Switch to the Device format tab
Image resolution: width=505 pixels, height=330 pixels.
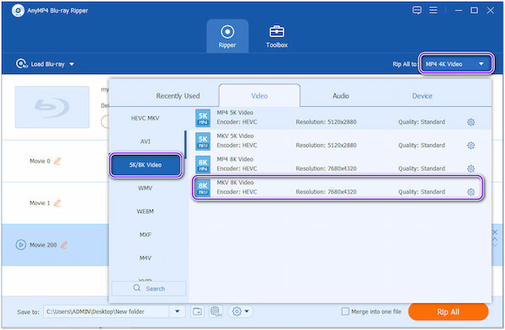422,96
